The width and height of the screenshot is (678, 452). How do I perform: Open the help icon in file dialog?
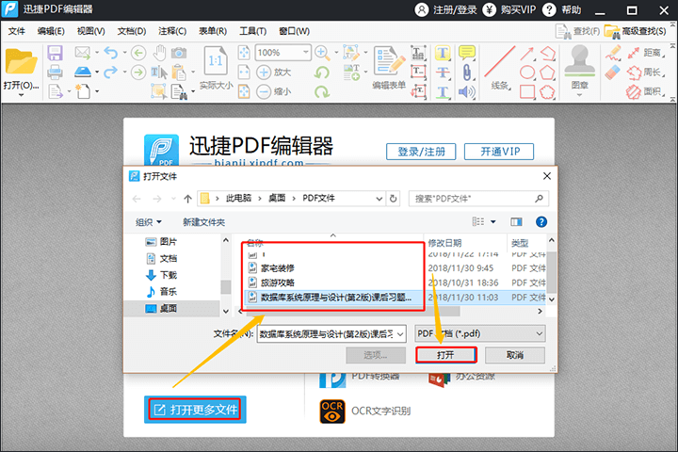coord(541,221)
